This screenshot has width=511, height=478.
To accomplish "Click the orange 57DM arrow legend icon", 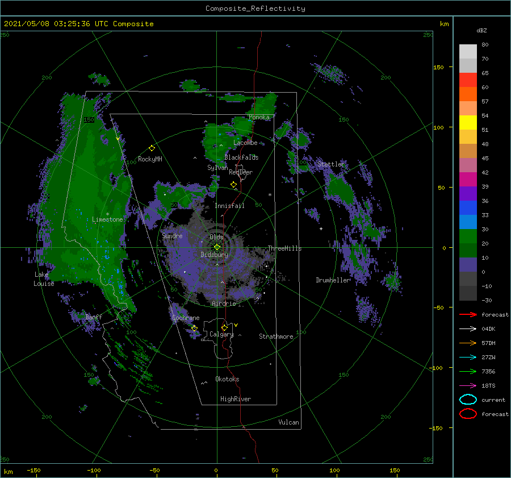I will (x=468, y=343).
